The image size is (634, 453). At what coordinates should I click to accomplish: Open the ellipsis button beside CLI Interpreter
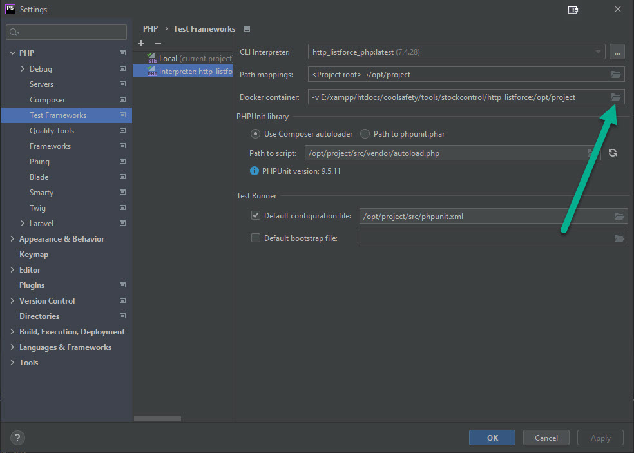click(x=617, y=52)
